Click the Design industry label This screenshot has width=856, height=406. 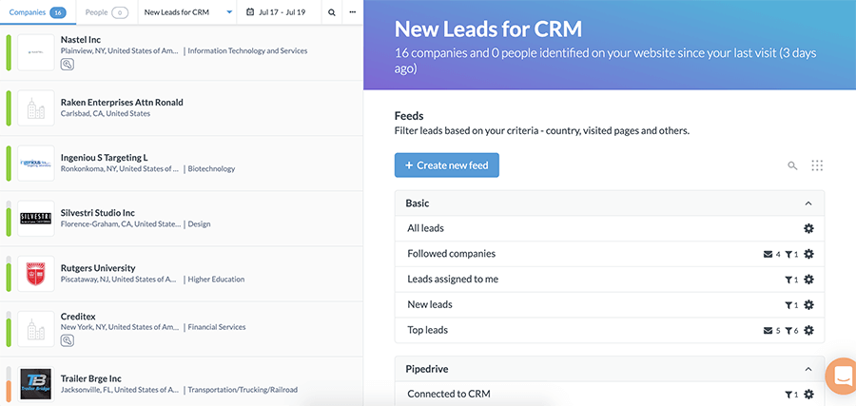(x=200, y=224)
